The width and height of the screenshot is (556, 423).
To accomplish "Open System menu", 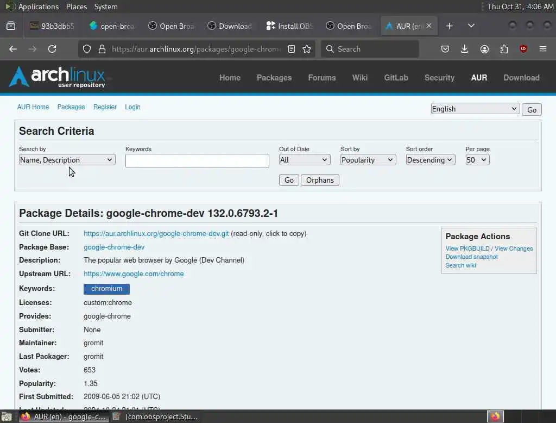I will [106, 7].
